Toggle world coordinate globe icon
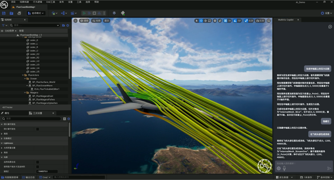 point(215,21)
